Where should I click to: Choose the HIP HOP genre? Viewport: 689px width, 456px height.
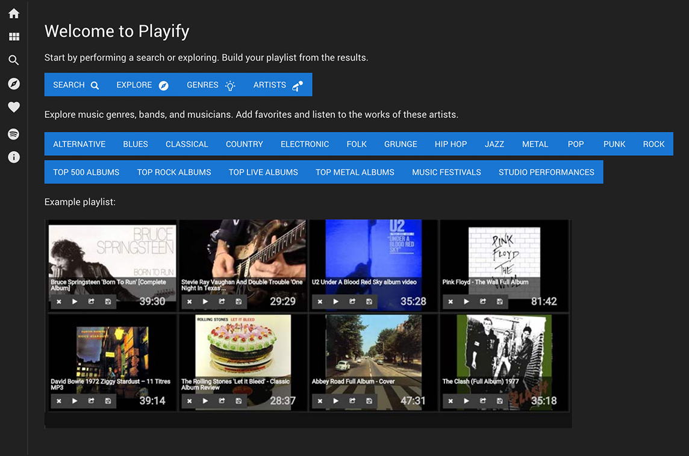(x=451, y=144)
